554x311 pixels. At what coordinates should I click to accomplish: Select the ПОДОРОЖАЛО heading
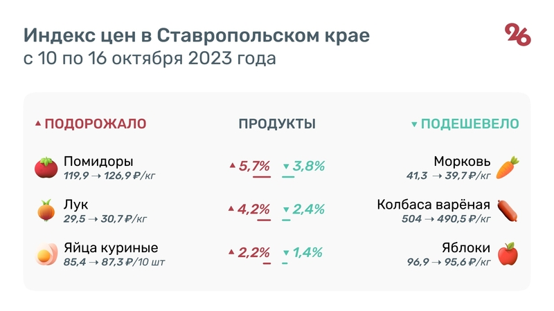(96, 124)
